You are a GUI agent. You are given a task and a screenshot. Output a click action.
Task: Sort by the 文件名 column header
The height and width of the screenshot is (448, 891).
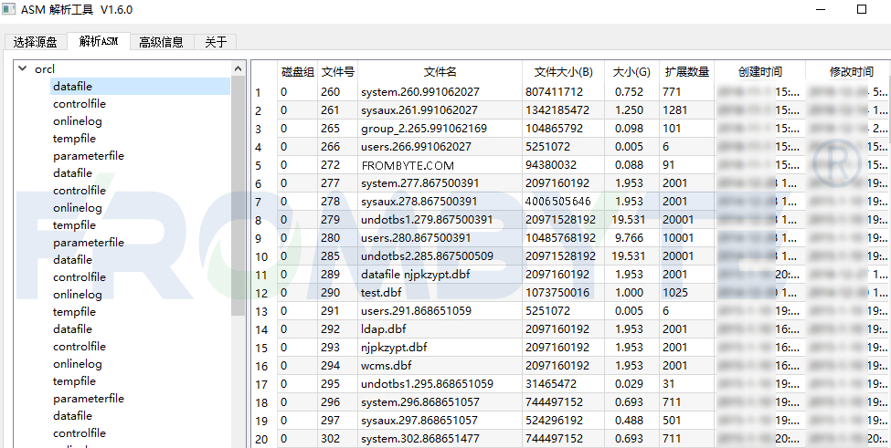tap(440, 72)
